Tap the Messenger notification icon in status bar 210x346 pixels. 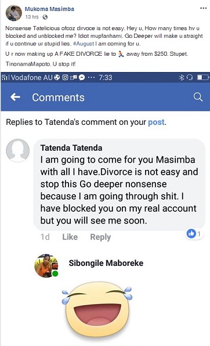(x=82, y=77)
